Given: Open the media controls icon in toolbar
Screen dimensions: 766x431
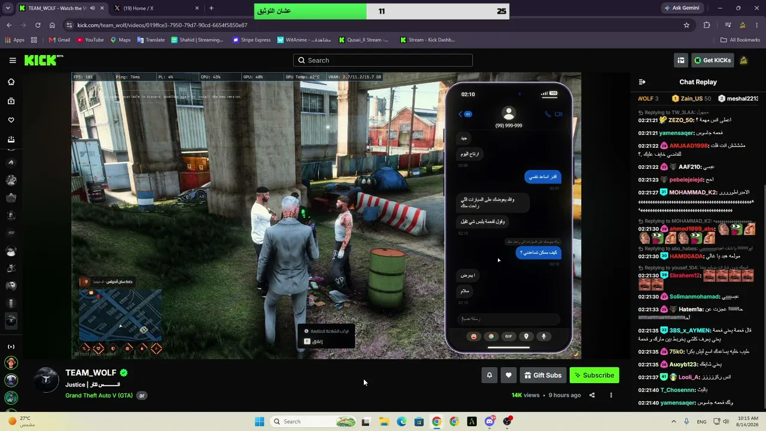Looking at the screenshot, I should pos(728,25).
